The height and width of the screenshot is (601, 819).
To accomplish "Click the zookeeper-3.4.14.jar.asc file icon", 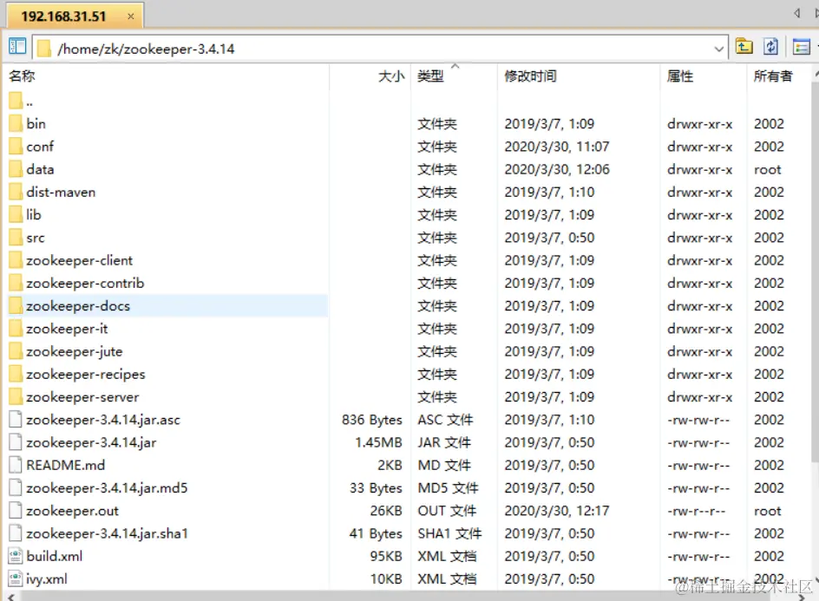I will pyautogui.click(x=16, y=420).
